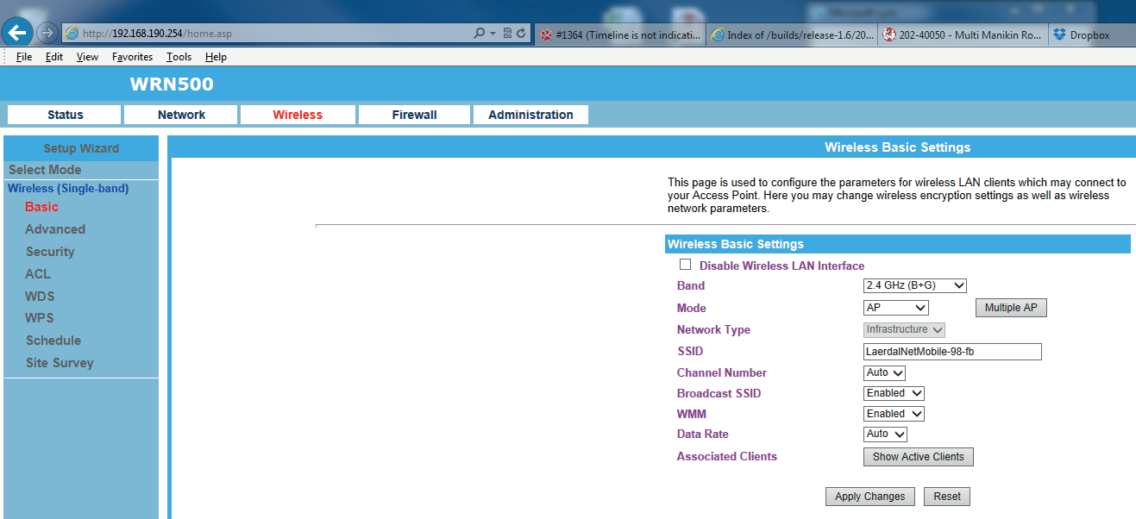Click the Show Active Clients button
The height and width of the screenshot is (519, 1136).
click(x=918, y=457)
